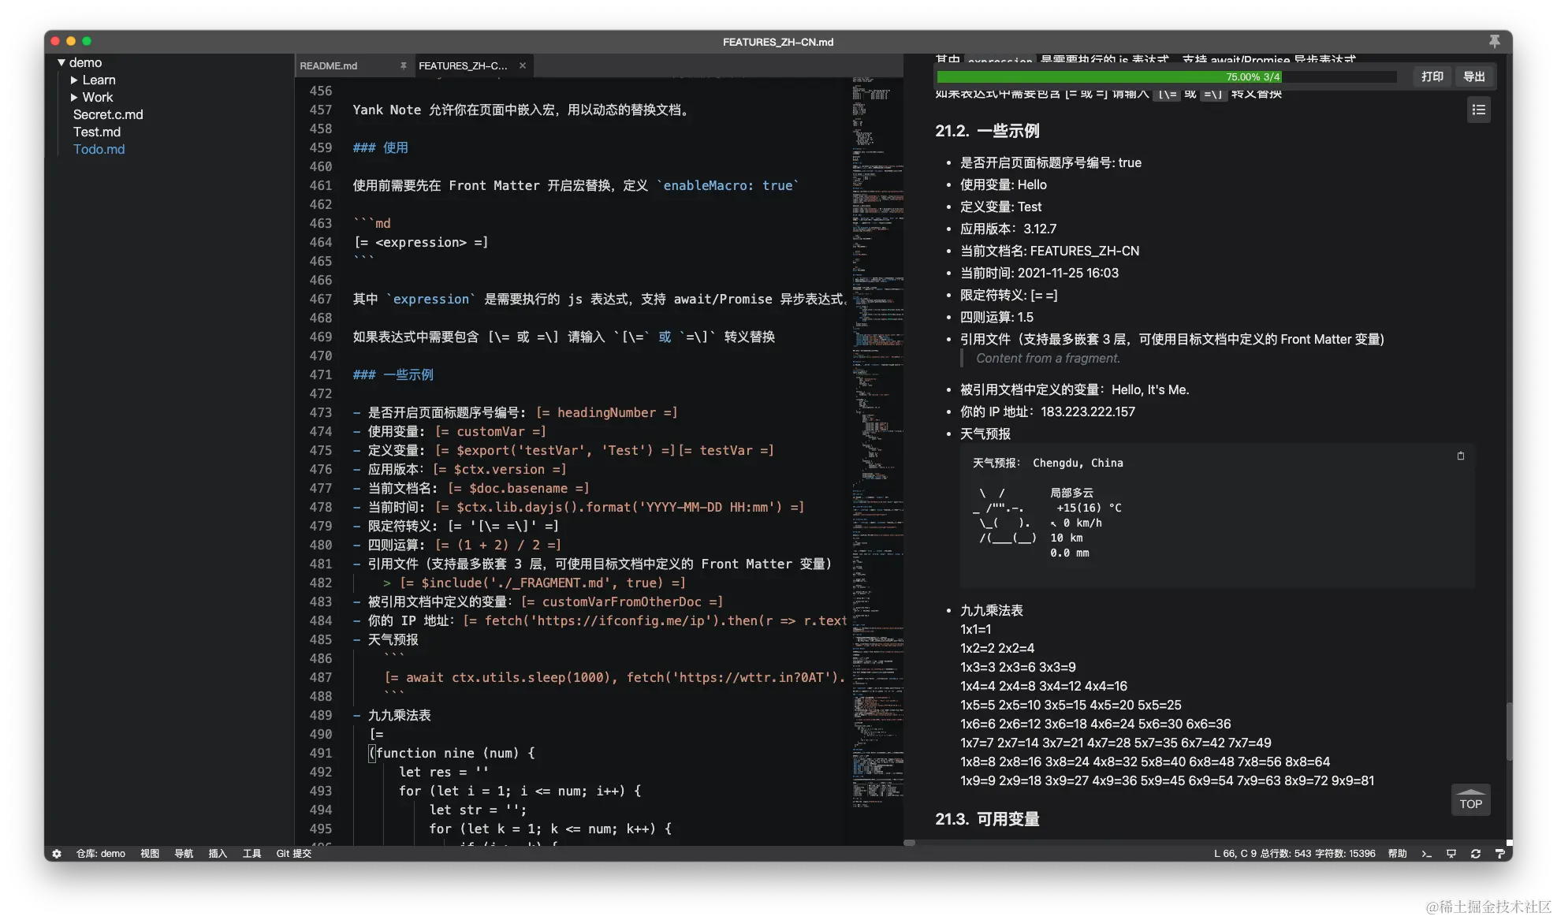Click the 导出 export button
Image resolution: width=1557 pixels, height=920 pixels.
pos(1473,76)
